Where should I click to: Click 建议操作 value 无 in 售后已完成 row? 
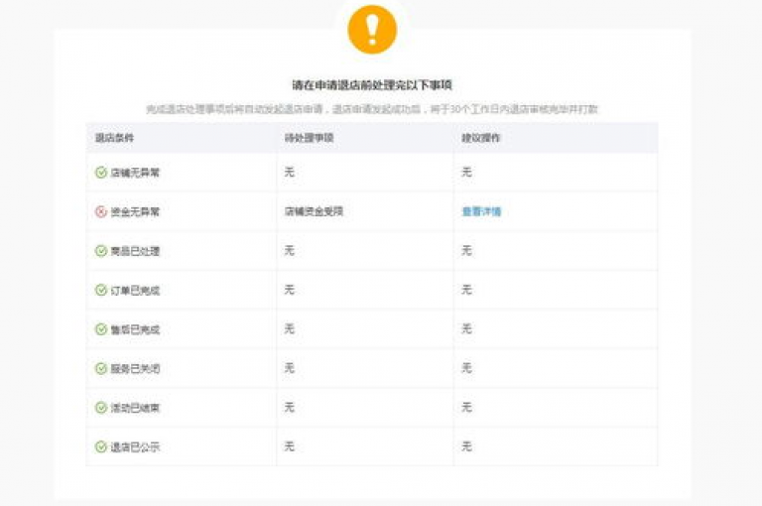coord(466,329)
